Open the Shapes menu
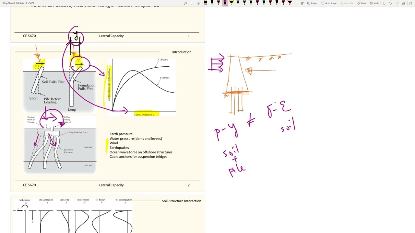 (312, 3)
